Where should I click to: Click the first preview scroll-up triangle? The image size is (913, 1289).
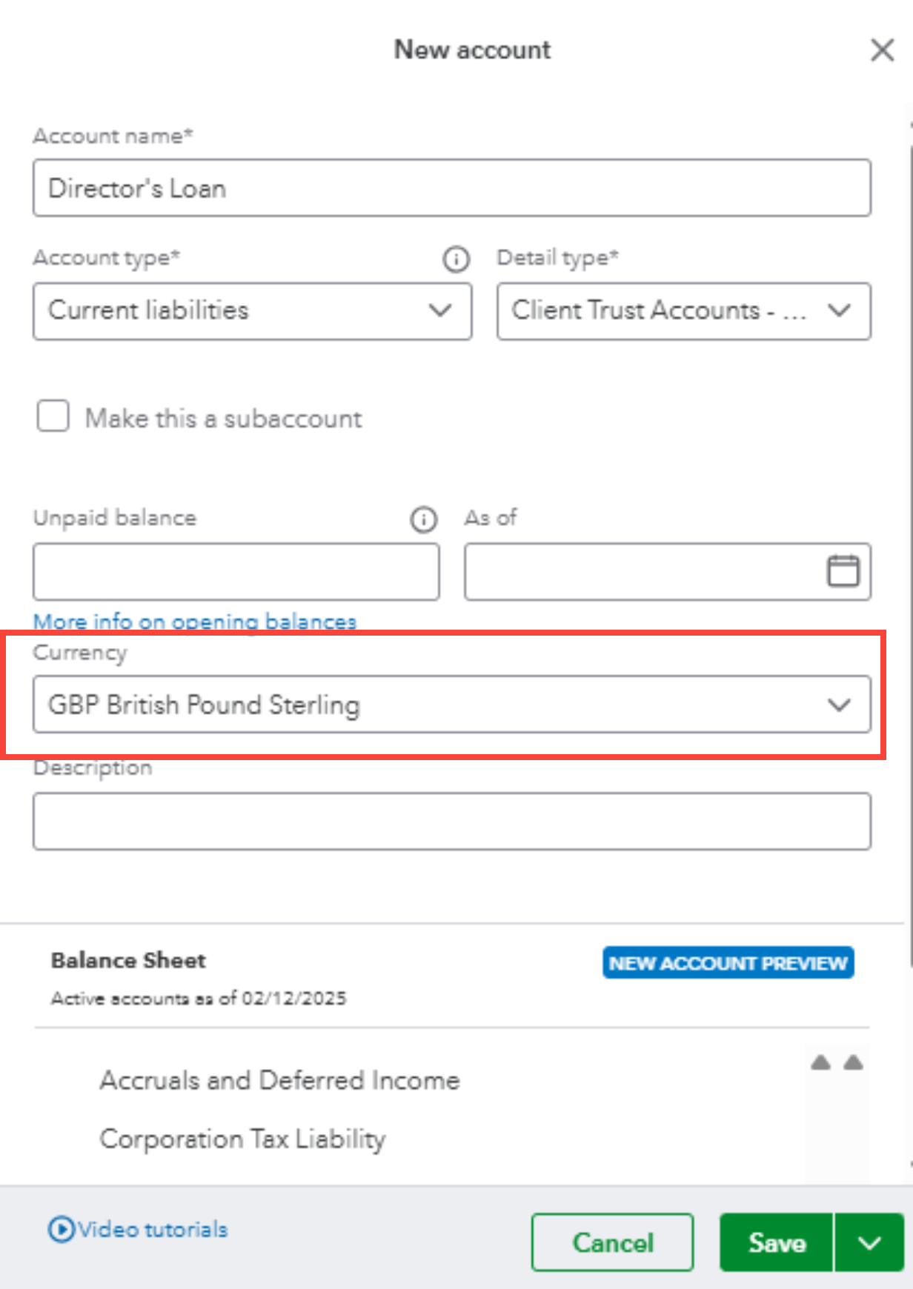[820, 1062]
